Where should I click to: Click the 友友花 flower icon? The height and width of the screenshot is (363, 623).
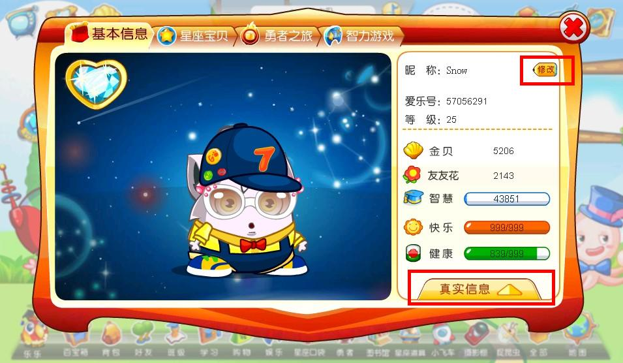coord(412,174)
